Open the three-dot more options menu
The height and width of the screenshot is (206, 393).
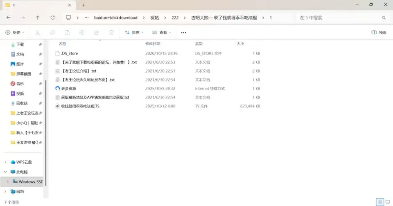tap(183, 33)
